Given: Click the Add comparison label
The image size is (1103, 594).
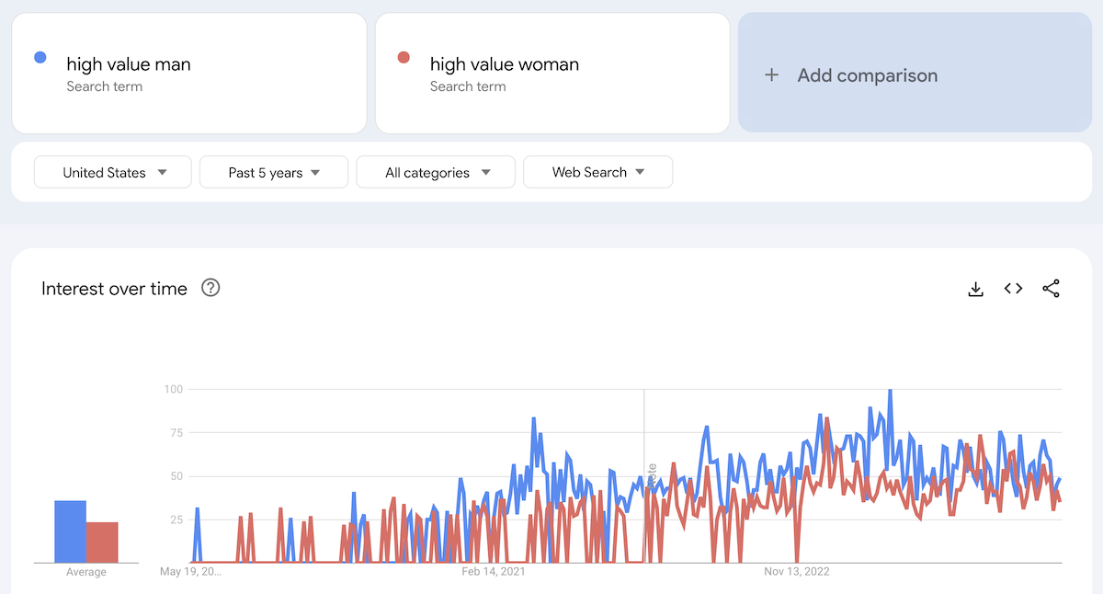Looking at the screenshot, I should (867, 75).
